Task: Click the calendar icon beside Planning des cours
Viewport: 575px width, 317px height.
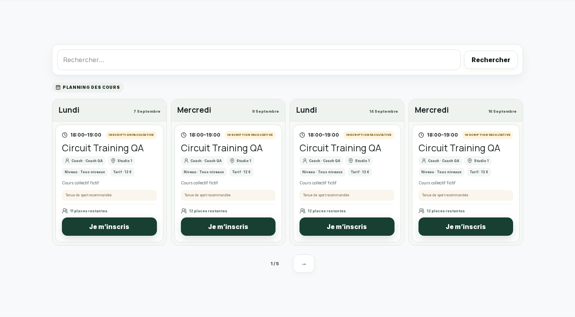Action: pyautogui.click(x=58, y=87)
